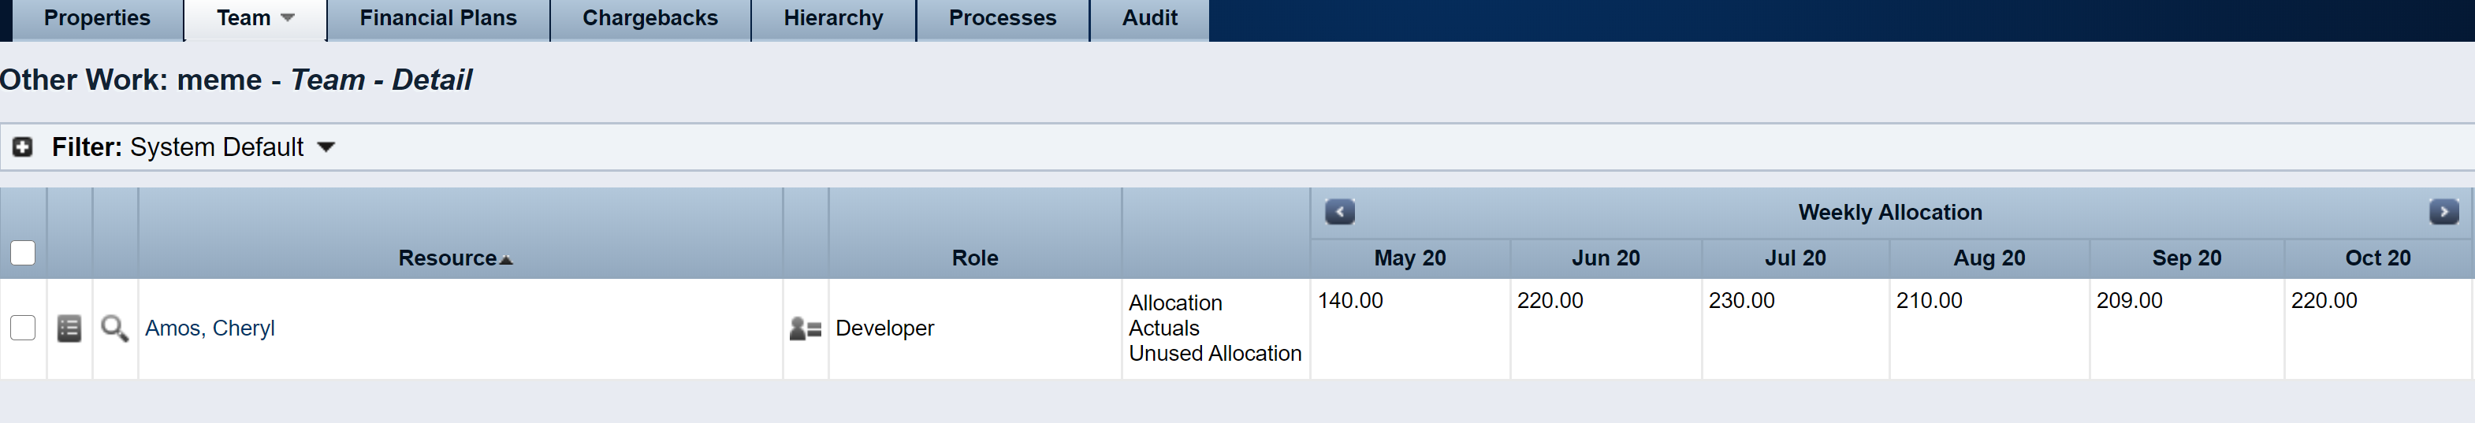Open the System Default filter dropdown
2475x423 pixels.
(326, 147)
